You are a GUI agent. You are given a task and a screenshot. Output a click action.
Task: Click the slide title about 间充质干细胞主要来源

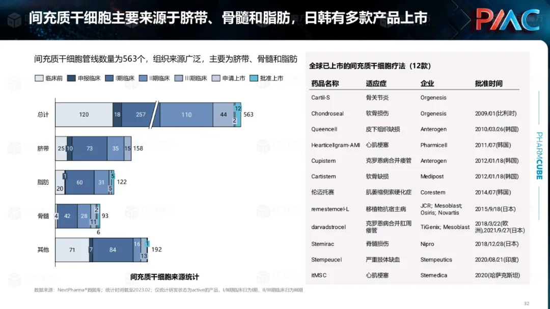tap(228, 18)
